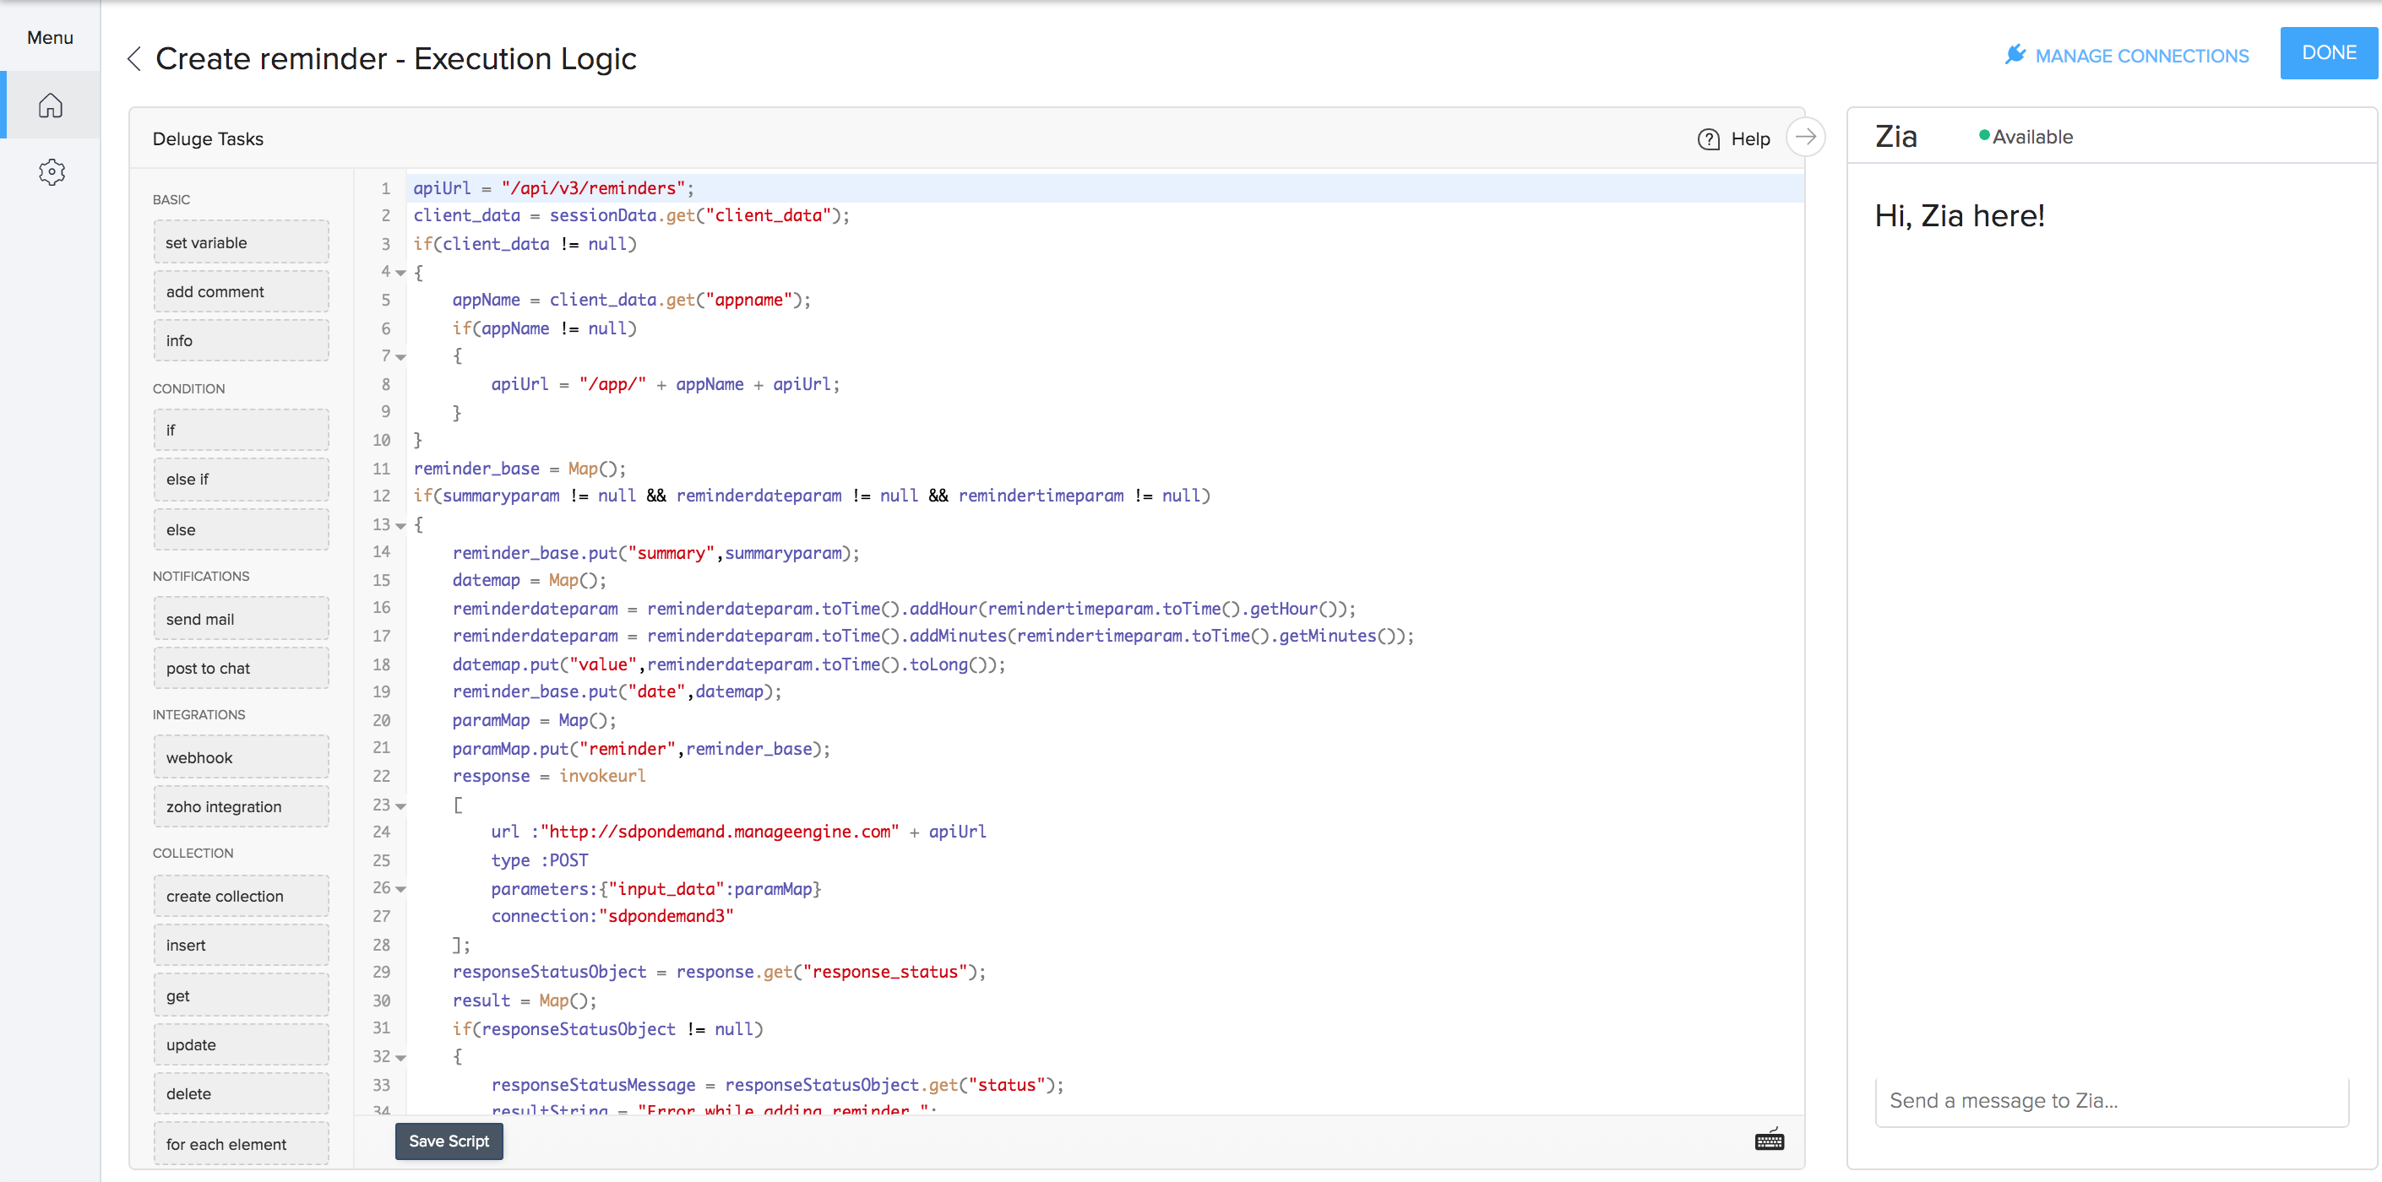Go back using the arrow beside the title
This screenshot has width=2382, height=1182.
(134, 59)
